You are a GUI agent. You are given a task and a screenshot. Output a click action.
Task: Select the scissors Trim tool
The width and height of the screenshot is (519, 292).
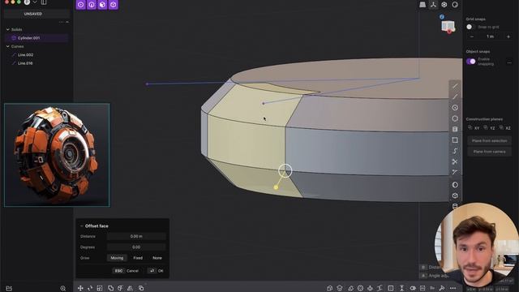(x=455, y=161)
